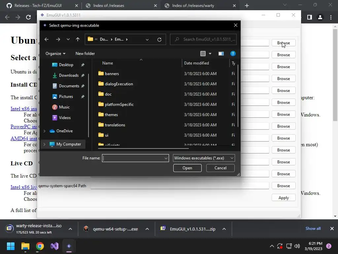Screen dimensions: 338x254
Task: Click the Open button in dialog
Action: pyautogui.click(x=187, y=168)
